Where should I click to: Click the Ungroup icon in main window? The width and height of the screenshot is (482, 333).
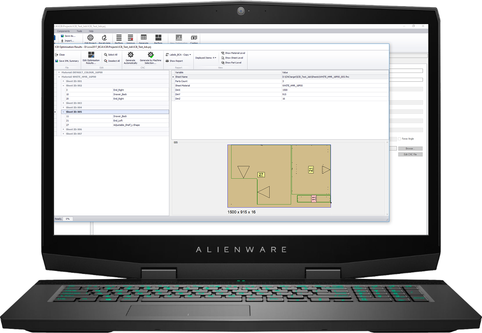click(130, 37)
